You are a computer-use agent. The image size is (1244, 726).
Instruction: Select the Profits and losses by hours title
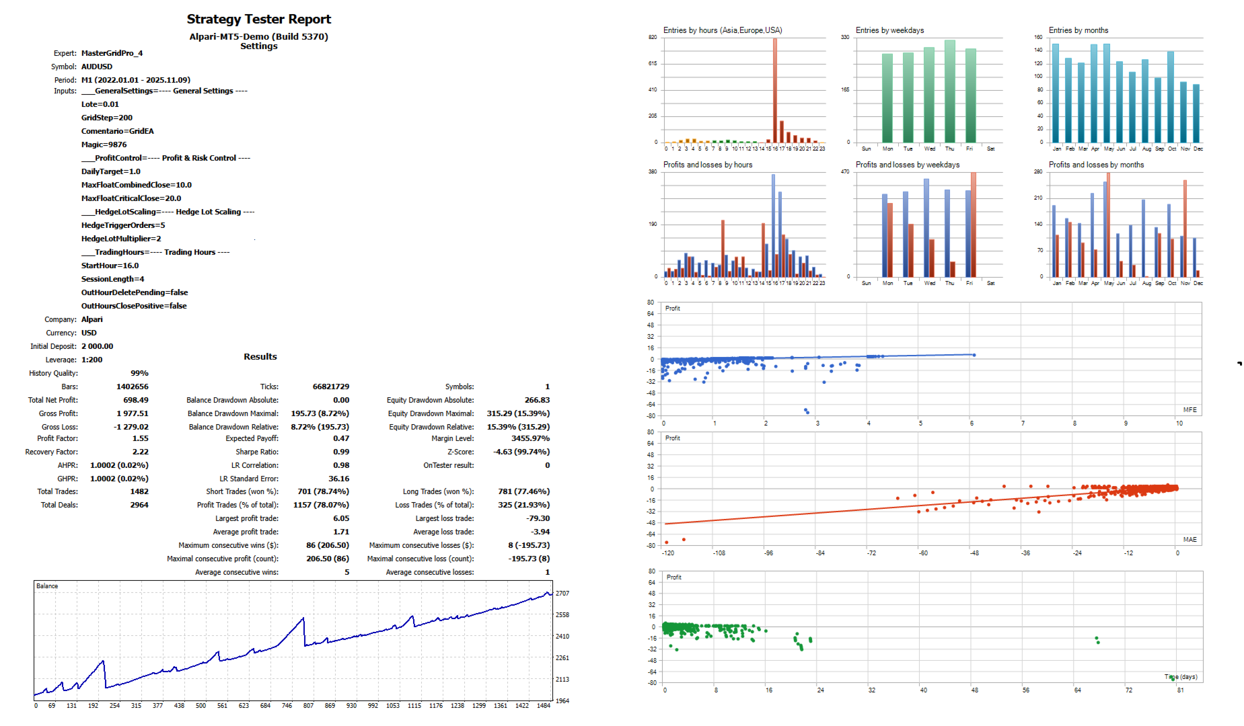708,165
